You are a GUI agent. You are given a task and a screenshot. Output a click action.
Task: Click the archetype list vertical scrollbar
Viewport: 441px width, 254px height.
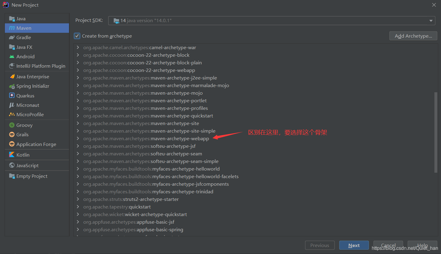coord(436,133)
